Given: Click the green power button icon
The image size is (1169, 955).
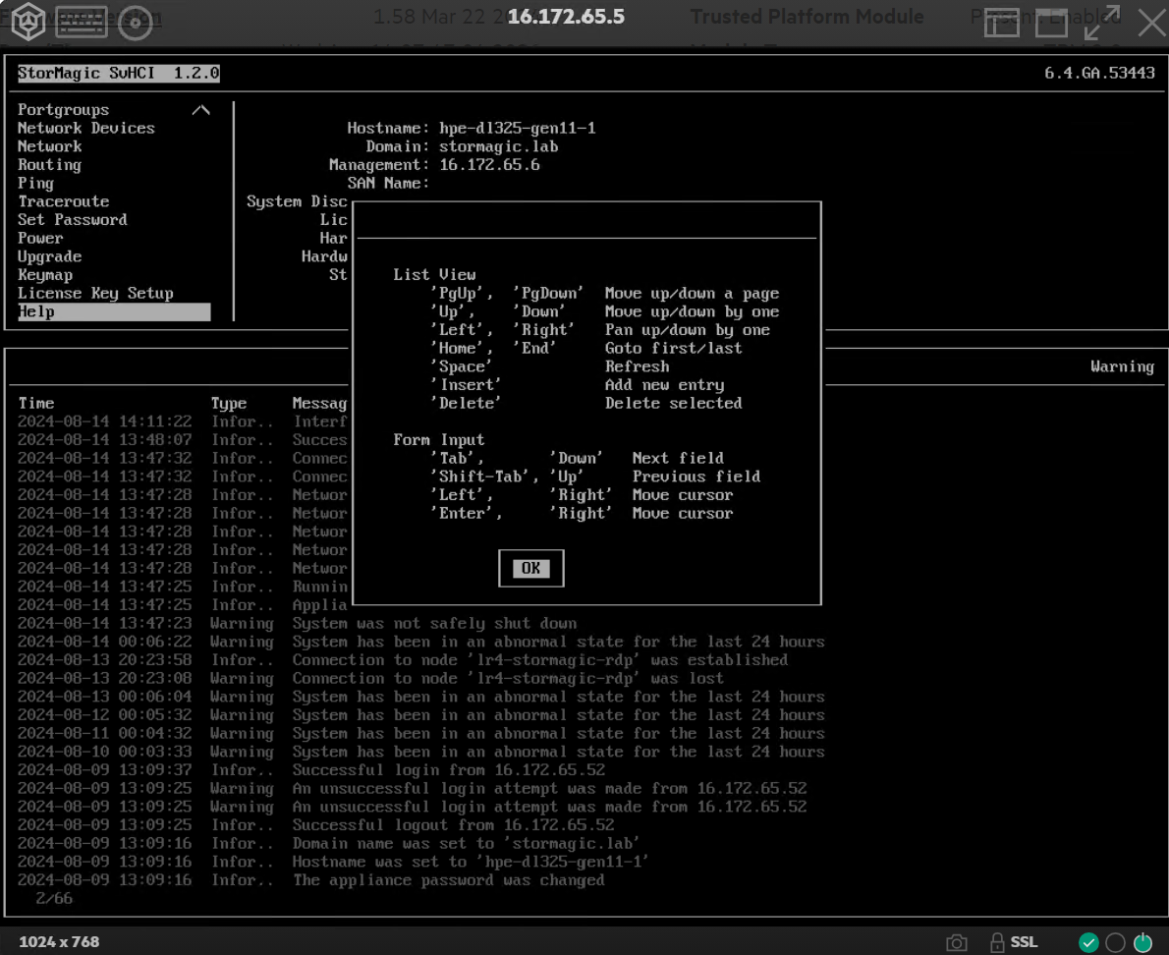Looking at the screenshot, I should pyautogui.click(x=1142, y=942).
